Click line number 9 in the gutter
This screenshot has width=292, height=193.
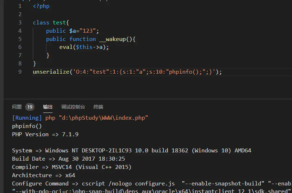click(x=20, y=72)
